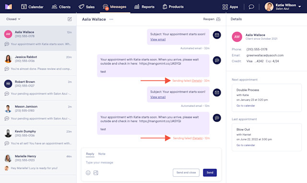Click the AW avatar in Details panel
Viewport: 307px width, 183px height.
[x=237, y=37]
